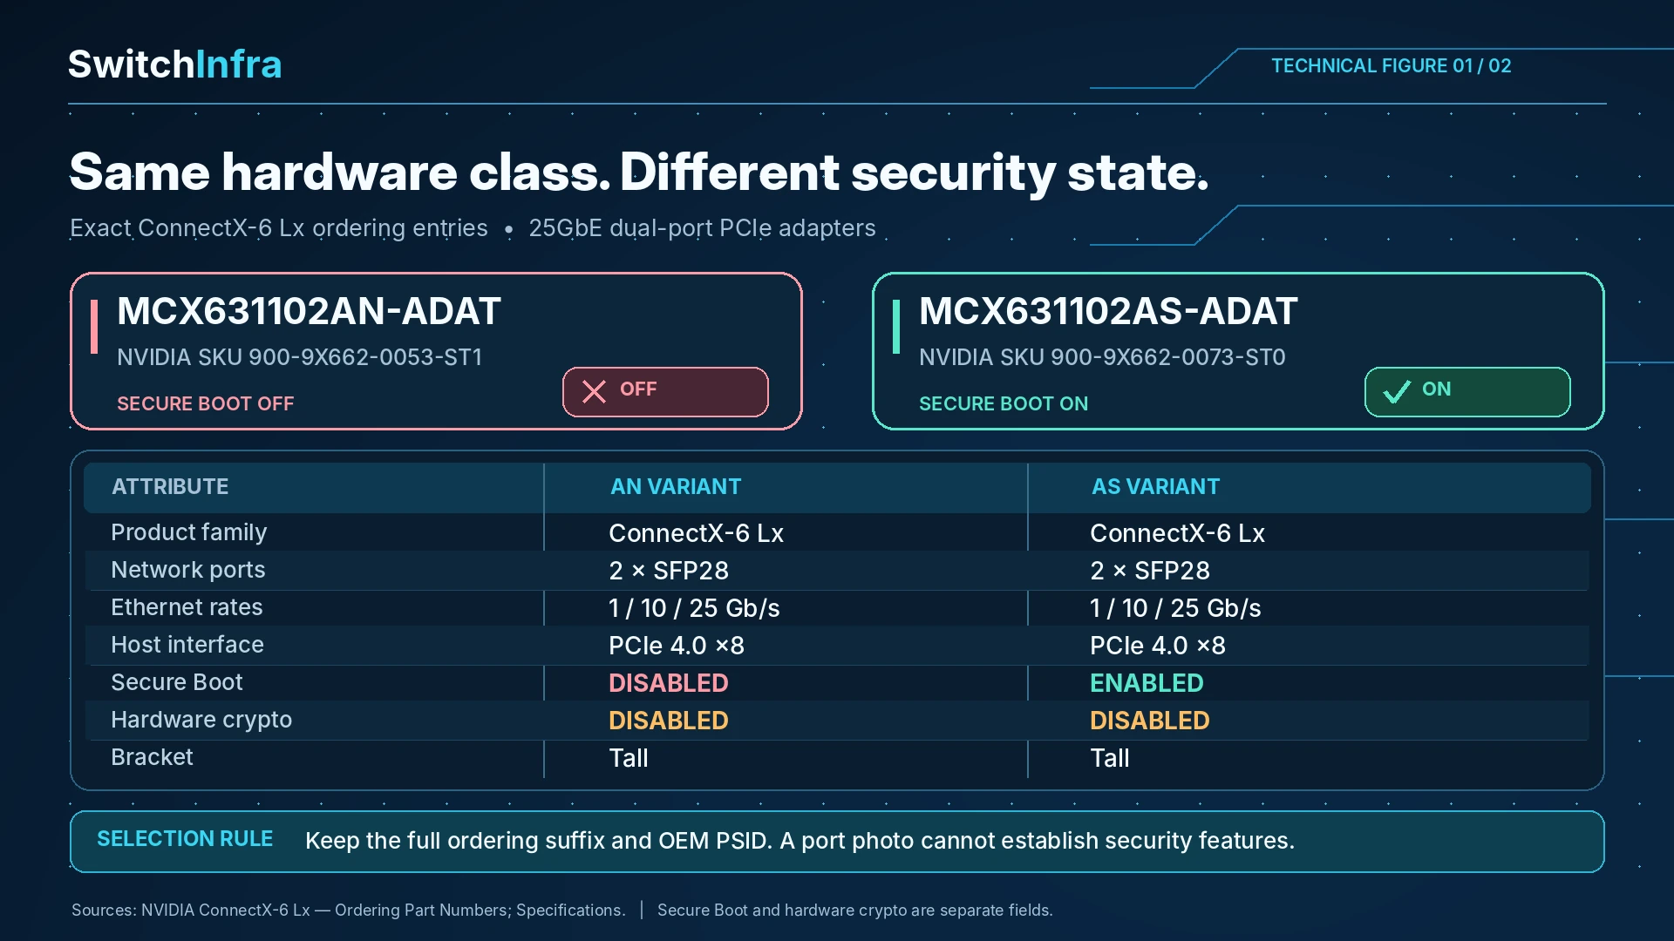The width and height of the screenshot is (1674, 941).
Task: Click the 'Same hardware class' headline
Action: (639, 173)
